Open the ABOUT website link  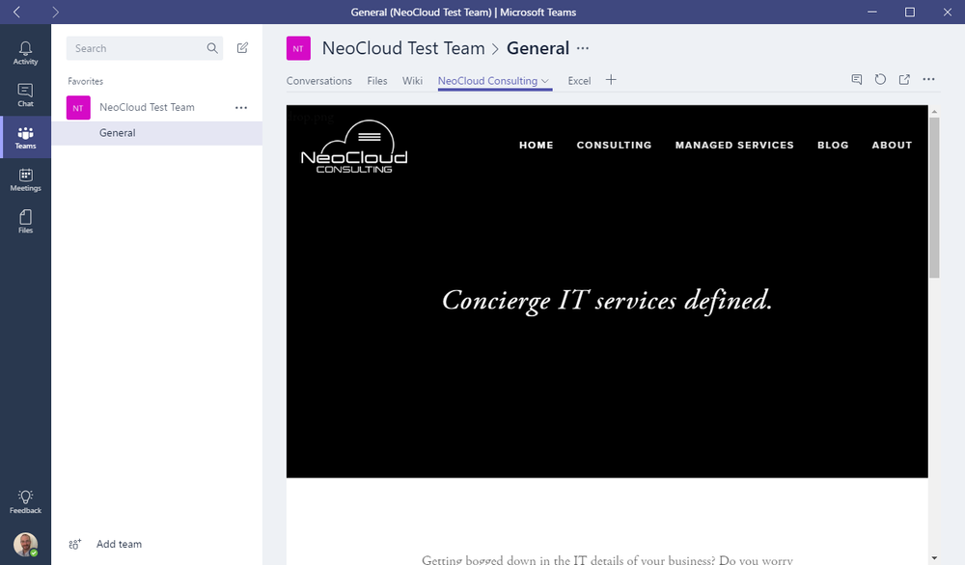[x=892, y=145]
